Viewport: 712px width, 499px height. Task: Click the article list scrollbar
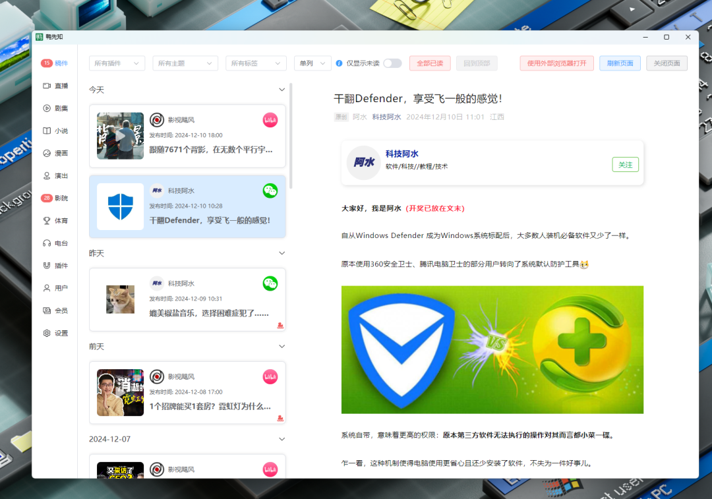coord(291,136)
